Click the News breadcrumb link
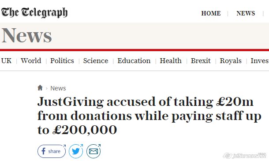The image size is (269, 161). [x=58, y=88]
